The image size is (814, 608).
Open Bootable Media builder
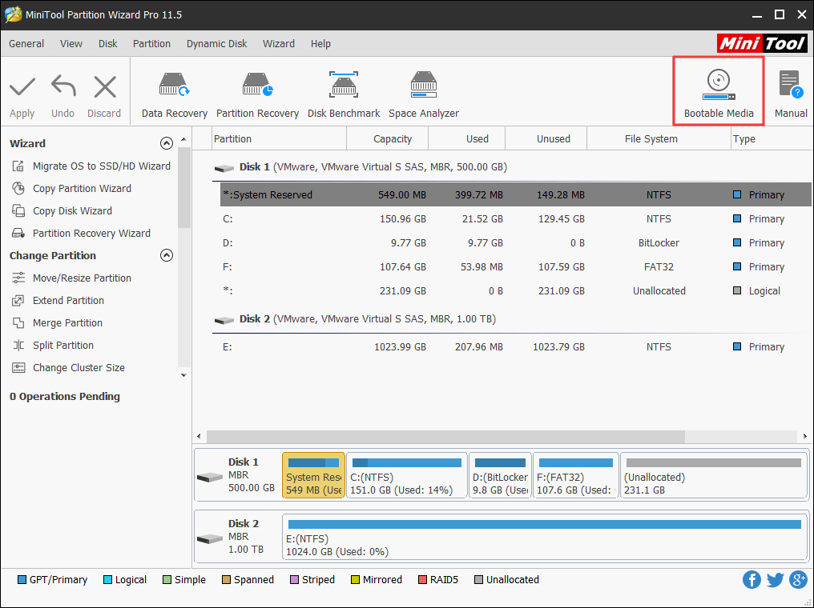pos(719,91)
